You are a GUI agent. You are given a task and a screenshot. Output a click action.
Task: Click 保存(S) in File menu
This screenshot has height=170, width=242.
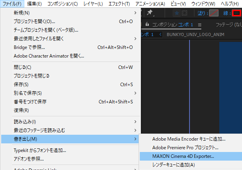21,84
